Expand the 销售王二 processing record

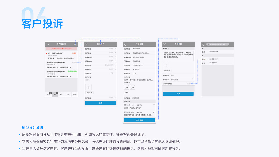coord(154,105)
